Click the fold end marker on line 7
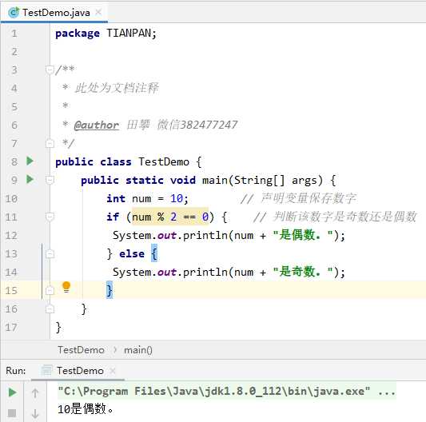Image resolution: width=426 pixels, height=422 pixels. click(50, 143)
